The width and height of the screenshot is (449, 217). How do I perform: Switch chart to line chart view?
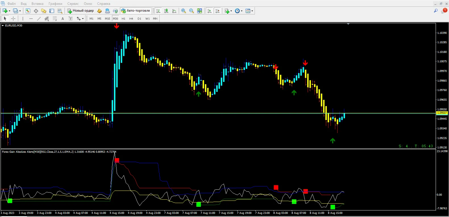pyautogui.click(x=174, y=11)
